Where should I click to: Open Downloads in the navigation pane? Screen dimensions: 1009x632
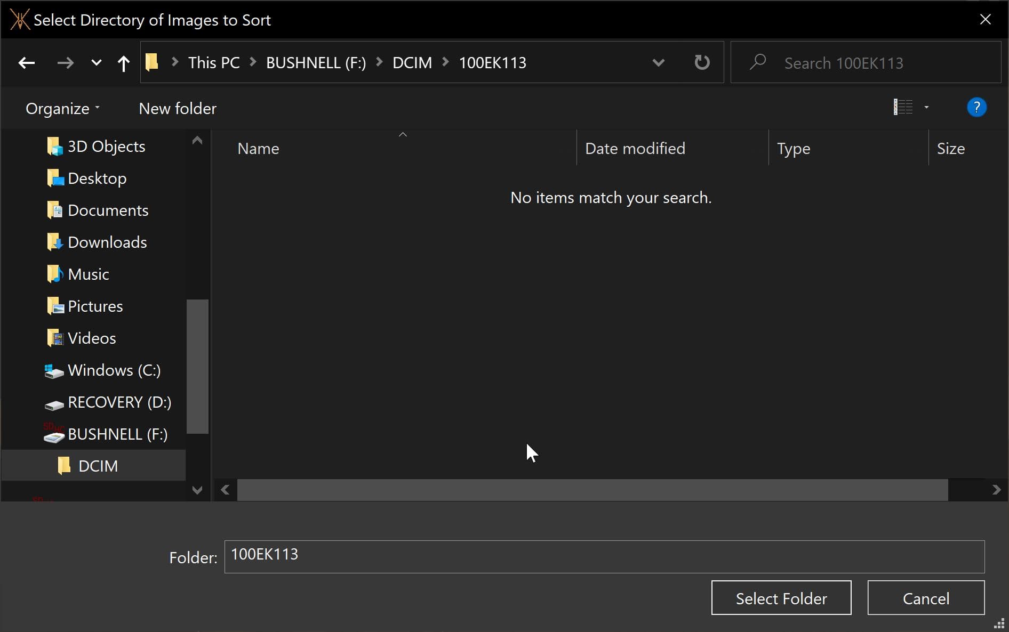tap(107, 242)
